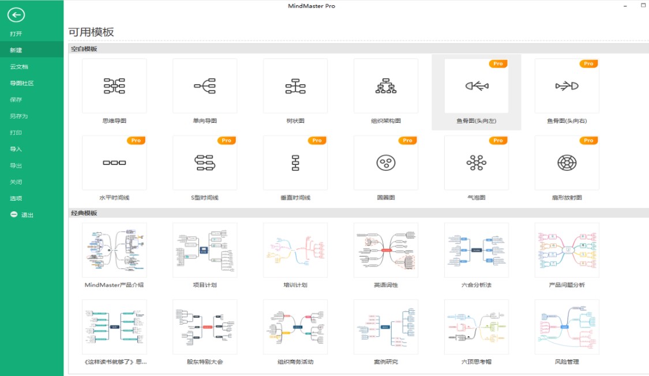649x376 pixels.
Task: Choose the 树状图 template icon
Action: (295, 85)
